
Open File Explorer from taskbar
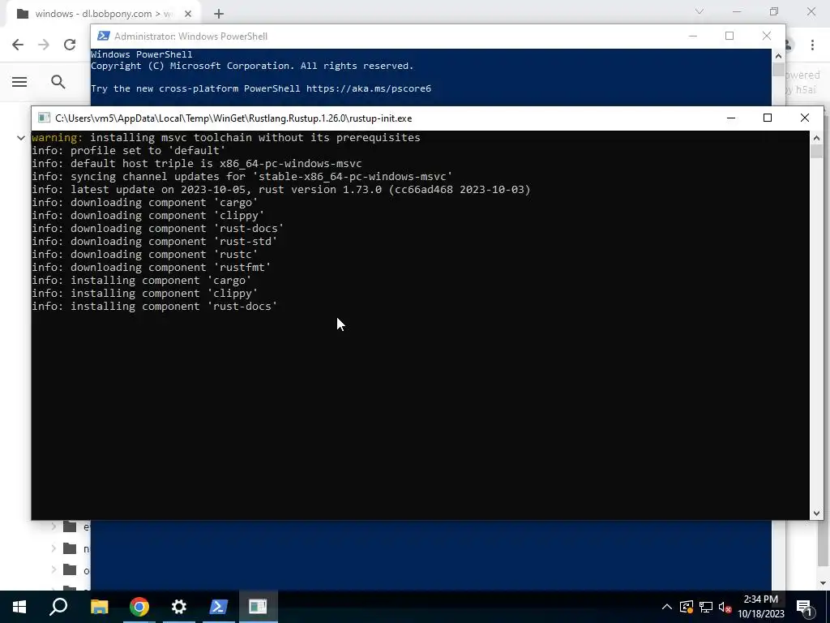99,607
